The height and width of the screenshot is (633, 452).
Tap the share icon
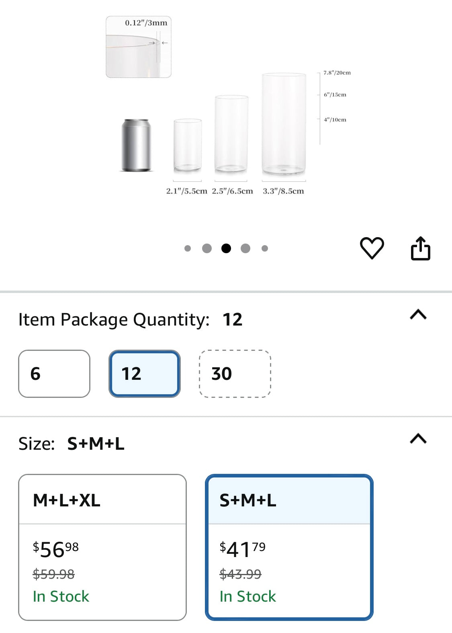click(420, 248)
